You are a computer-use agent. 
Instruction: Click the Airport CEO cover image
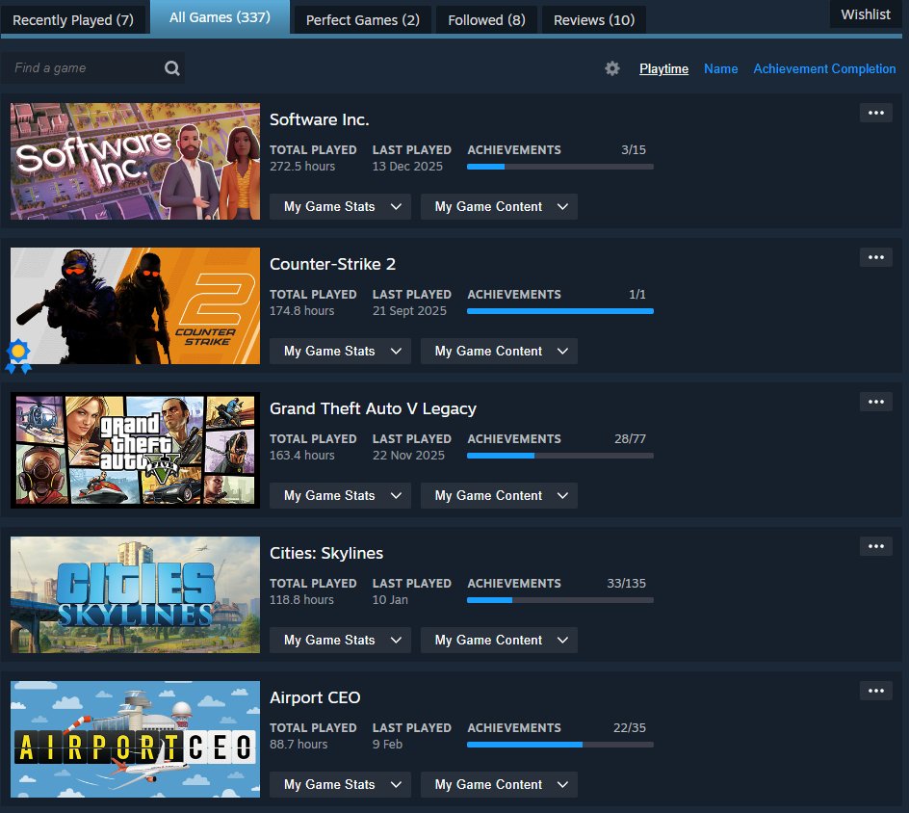point(135,739)
